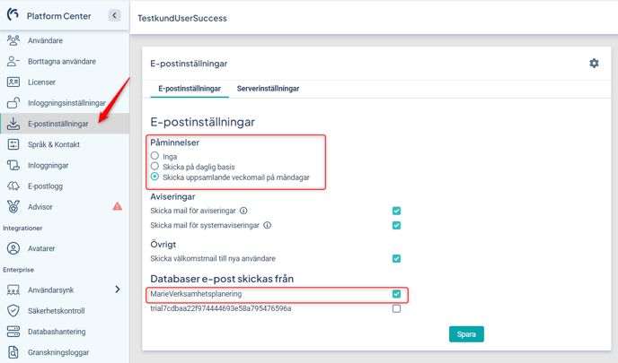The width and height of the screenshot is (618, 363).
Task: Click the Spara button
Action: [466, 334]
